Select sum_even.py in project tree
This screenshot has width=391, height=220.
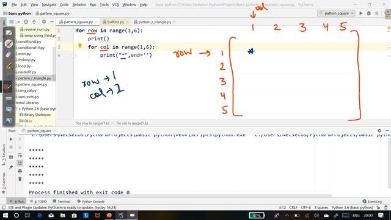tap(29, 97)
